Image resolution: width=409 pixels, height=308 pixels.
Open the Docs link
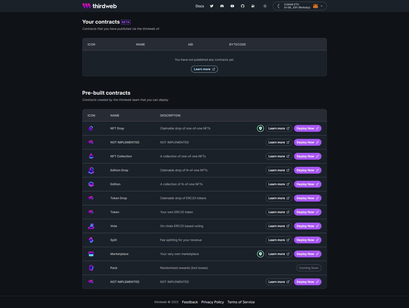click(200, 6)
